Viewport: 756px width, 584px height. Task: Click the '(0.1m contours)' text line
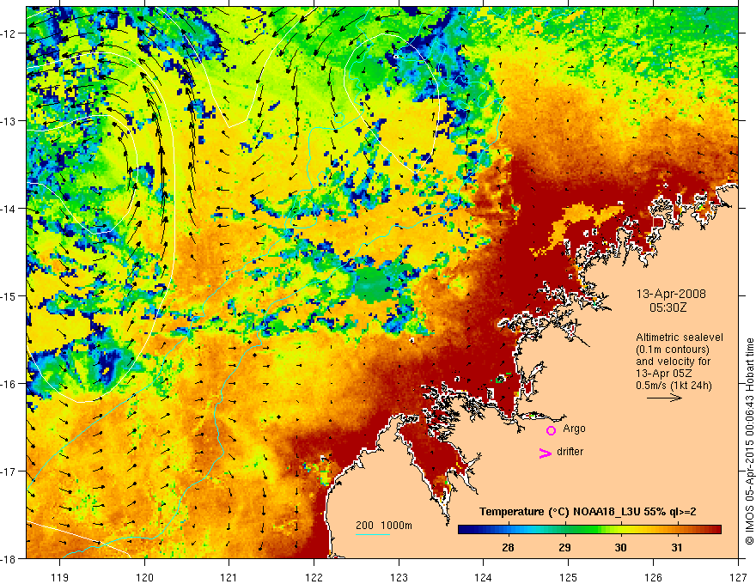point(672,350)
